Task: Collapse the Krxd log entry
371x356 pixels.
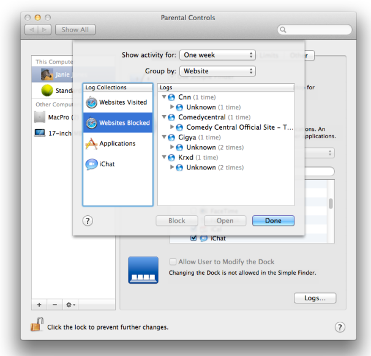Action: click(164, 157)
